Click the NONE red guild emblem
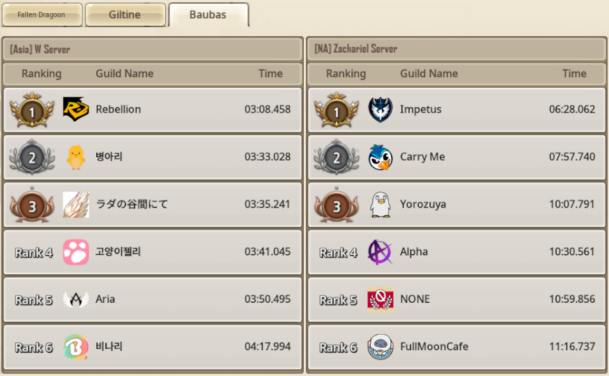 pos(380,299)
